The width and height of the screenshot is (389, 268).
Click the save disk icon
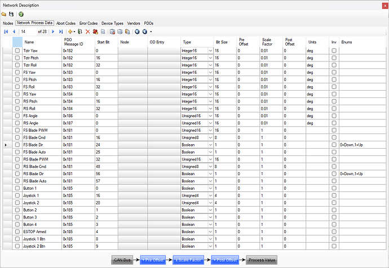pos(11,14)
